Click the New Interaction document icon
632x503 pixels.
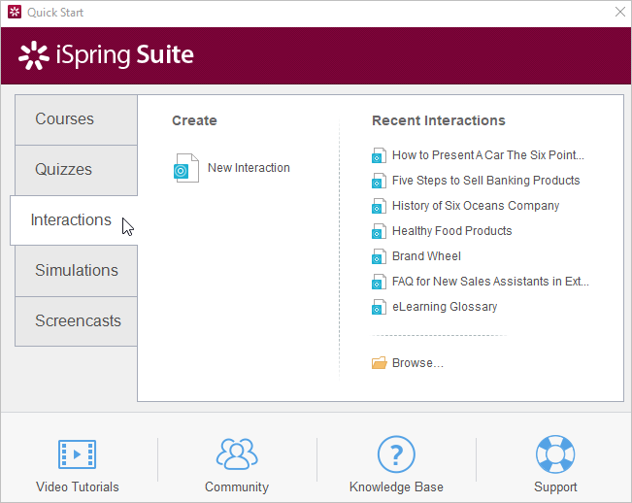185,168
